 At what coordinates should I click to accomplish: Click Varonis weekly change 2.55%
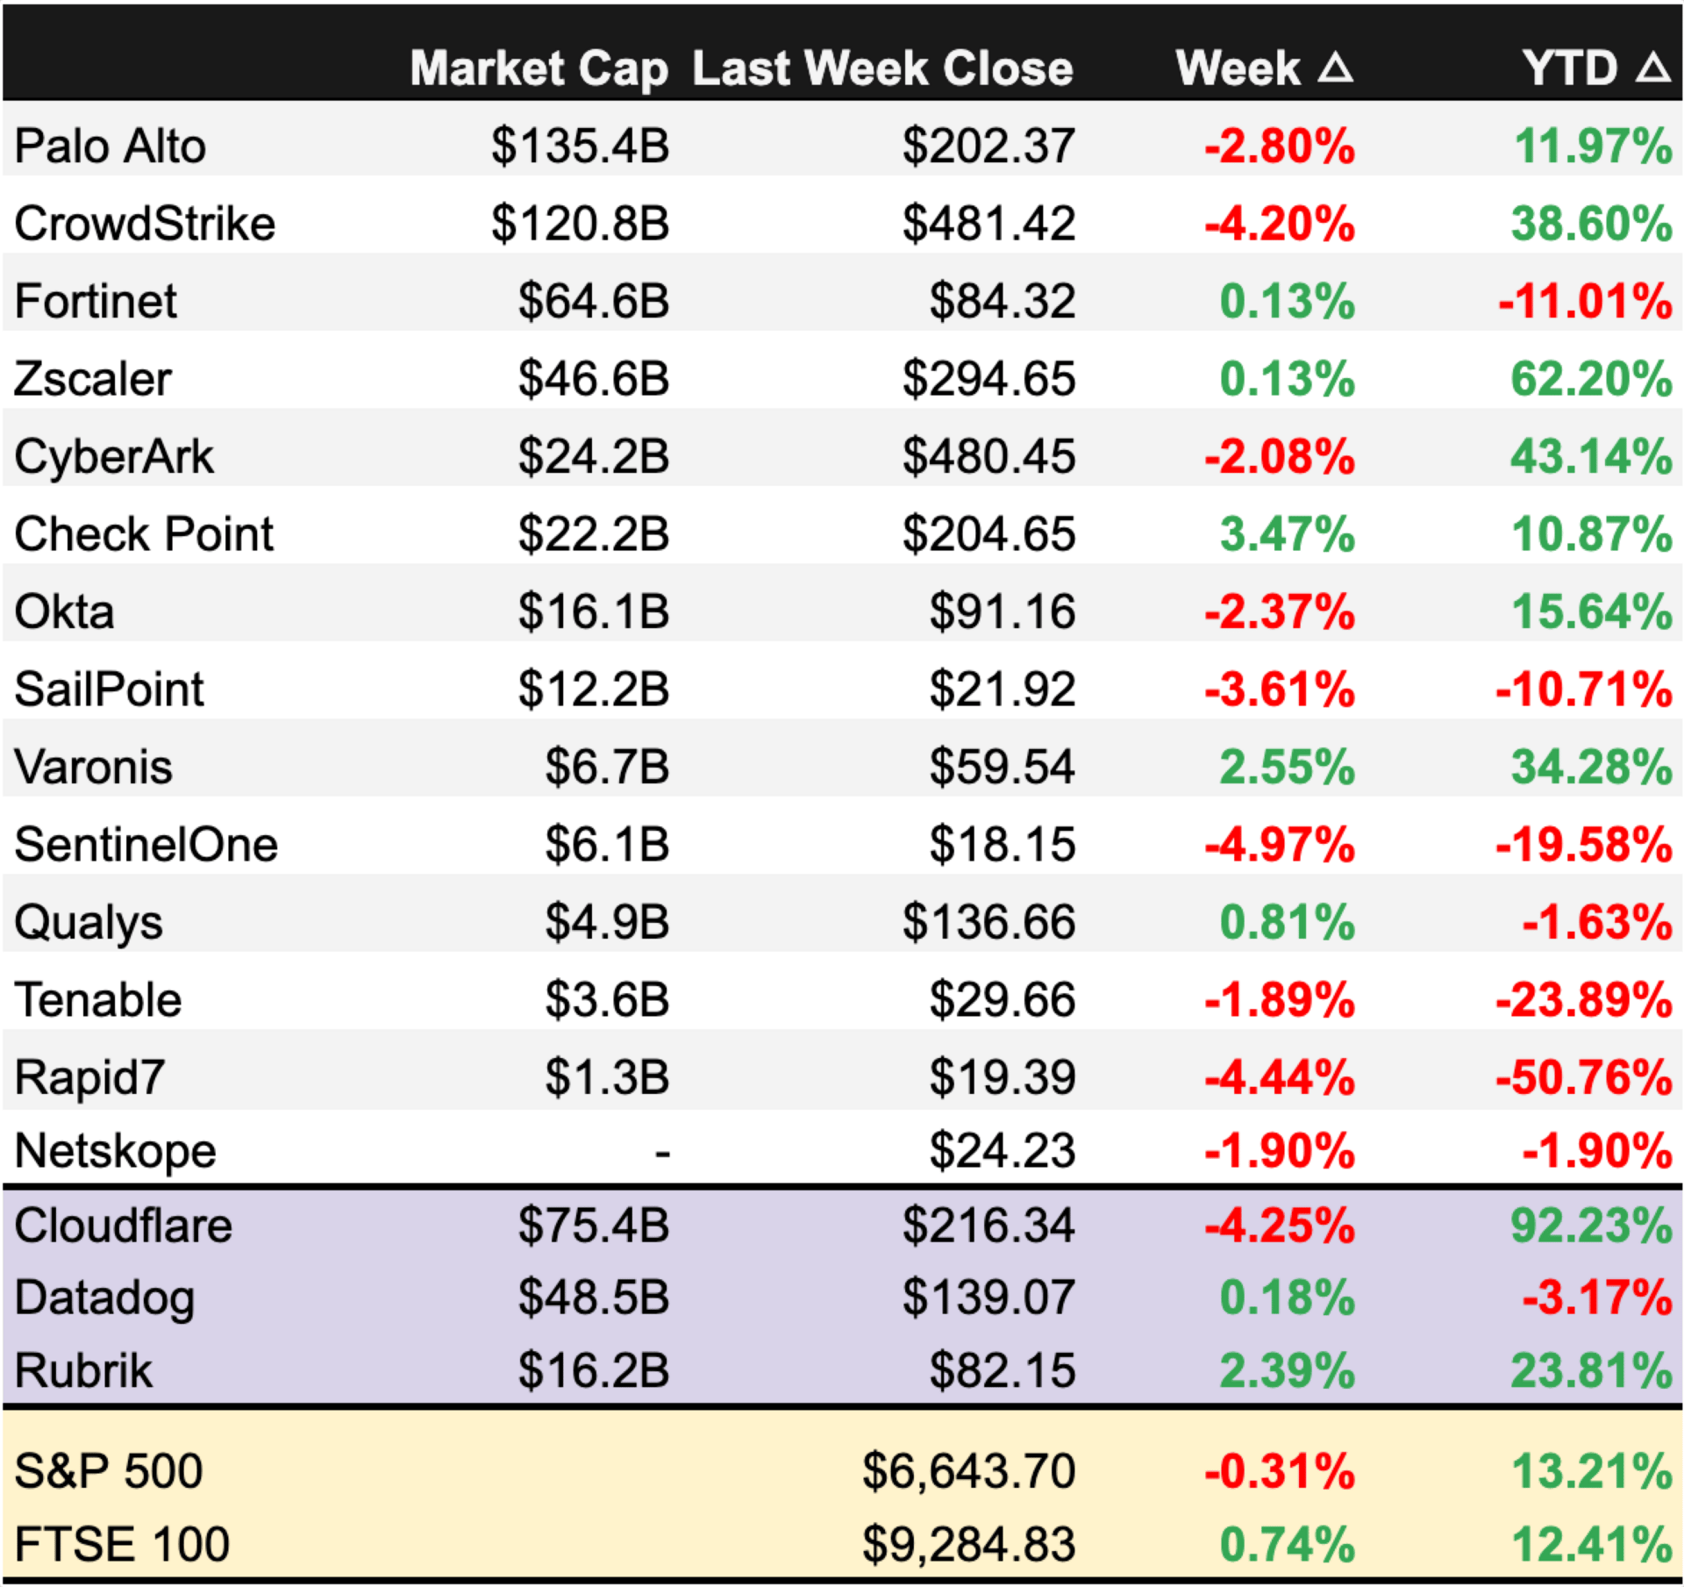(x=1287, y=767)
